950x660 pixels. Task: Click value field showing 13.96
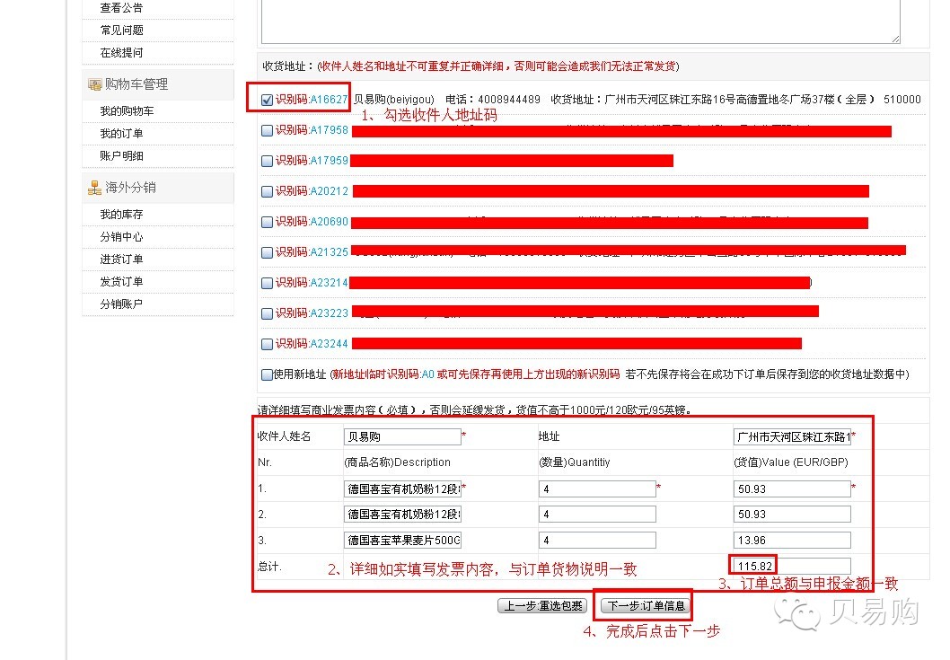(792, 540)
